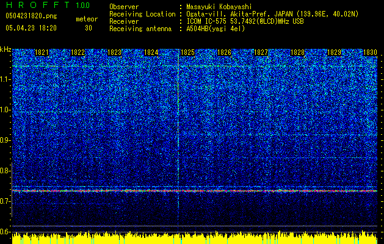Click the 0.6 kHz axis label
This screenshot has height=244, width=384.
click(5, 232)
